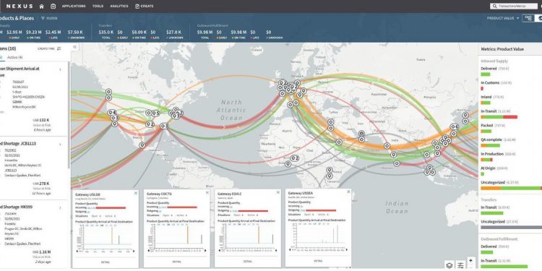
Task: Step COCTG chart timeline left
Action: (x=148, y=250)
